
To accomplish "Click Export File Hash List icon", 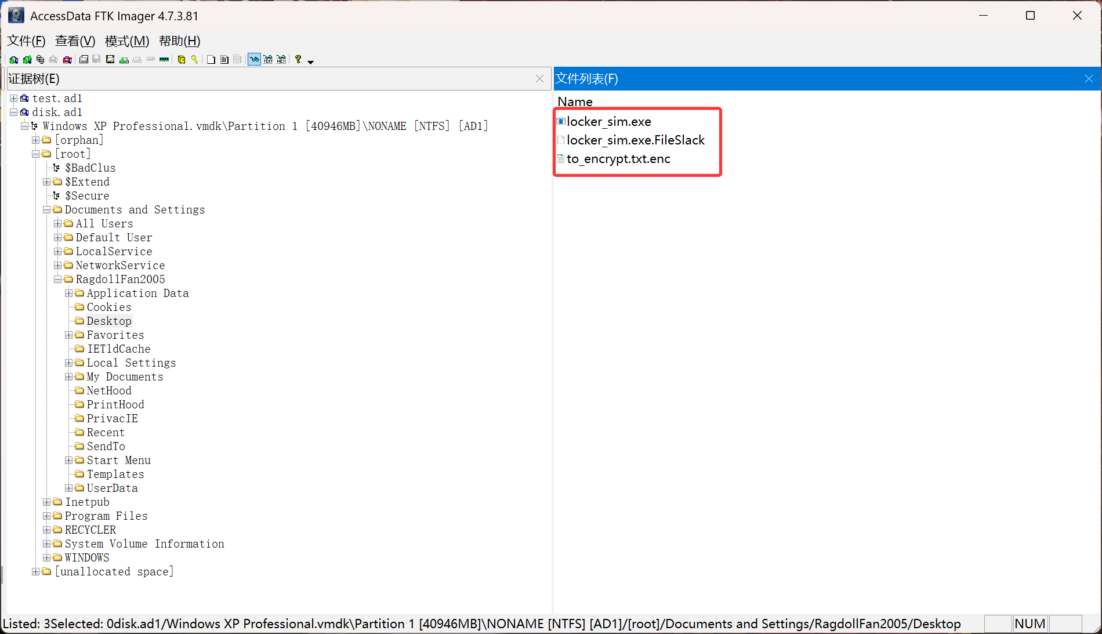I will (224, 60).
